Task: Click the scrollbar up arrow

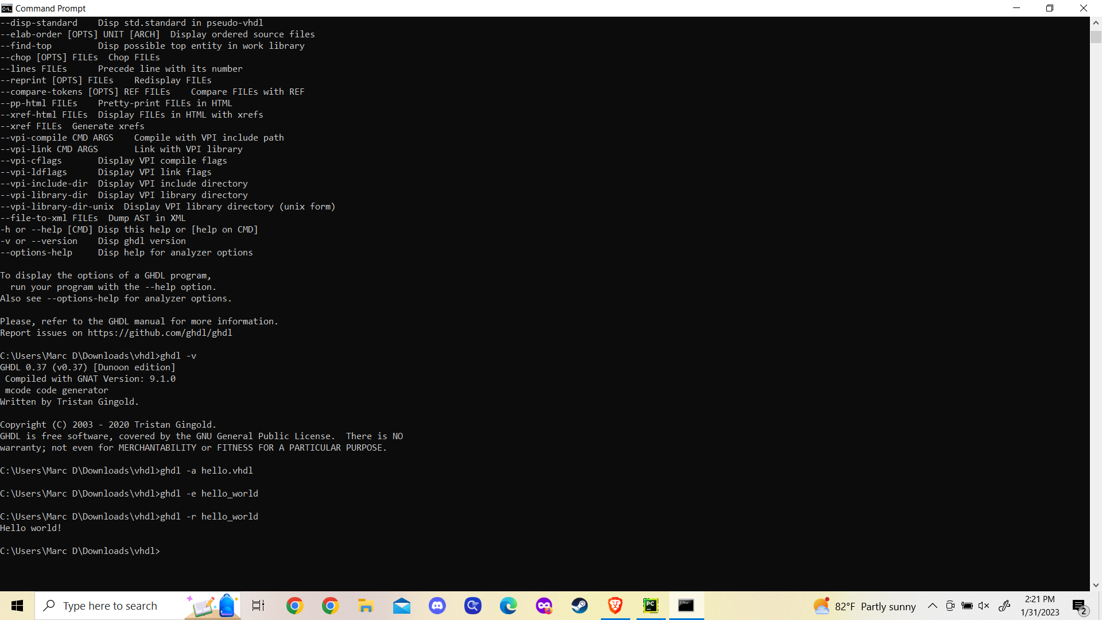Action: coord(1095,22)
